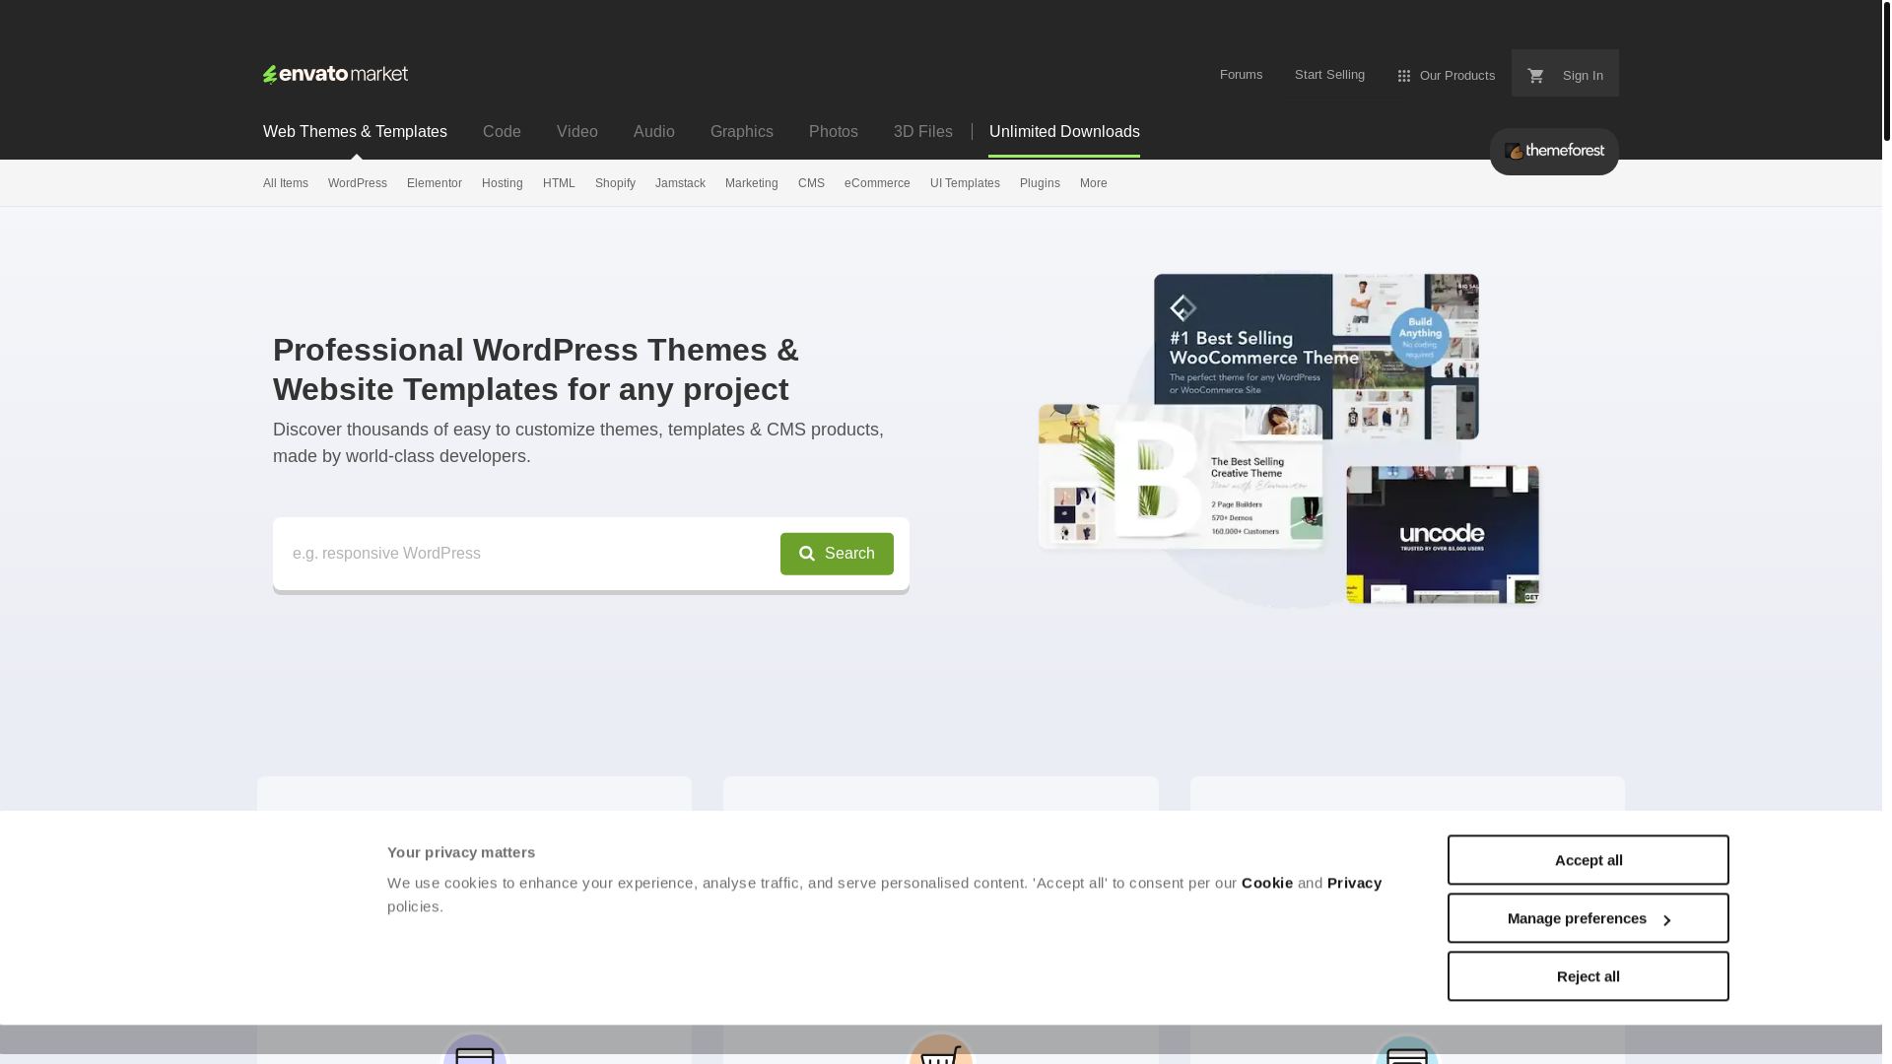1892x1064 pixels.
Task: Open HTML subcategory
Action: 559,183
